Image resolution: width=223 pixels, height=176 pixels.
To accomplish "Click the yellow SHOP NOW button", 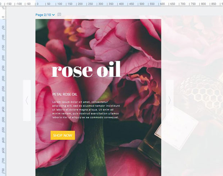I will point(63,135).
